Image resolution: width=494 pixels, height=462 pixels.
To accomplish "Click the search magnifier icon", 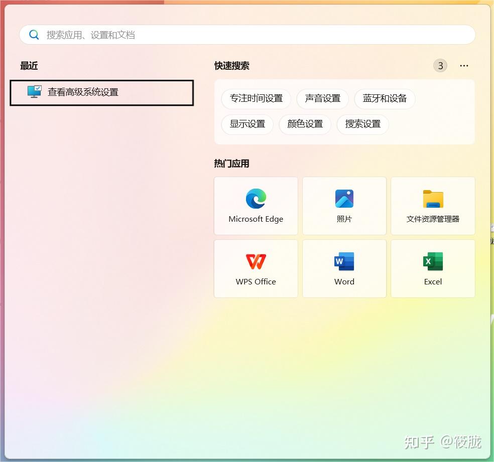I will pyautogui.click(x=34, y=35).
